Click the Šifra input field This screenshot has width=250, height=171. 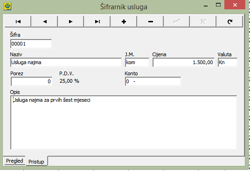point(31,44)
